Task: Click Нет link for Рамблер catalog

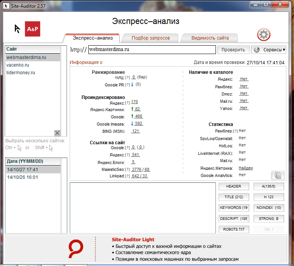Action: [244, 86]
